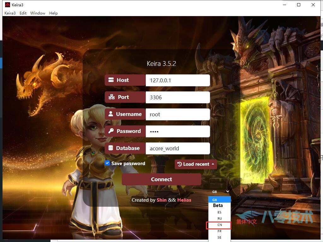This screenshot has height=242, width=323.
Task: Open the Help menu
Action: point(53,13)
